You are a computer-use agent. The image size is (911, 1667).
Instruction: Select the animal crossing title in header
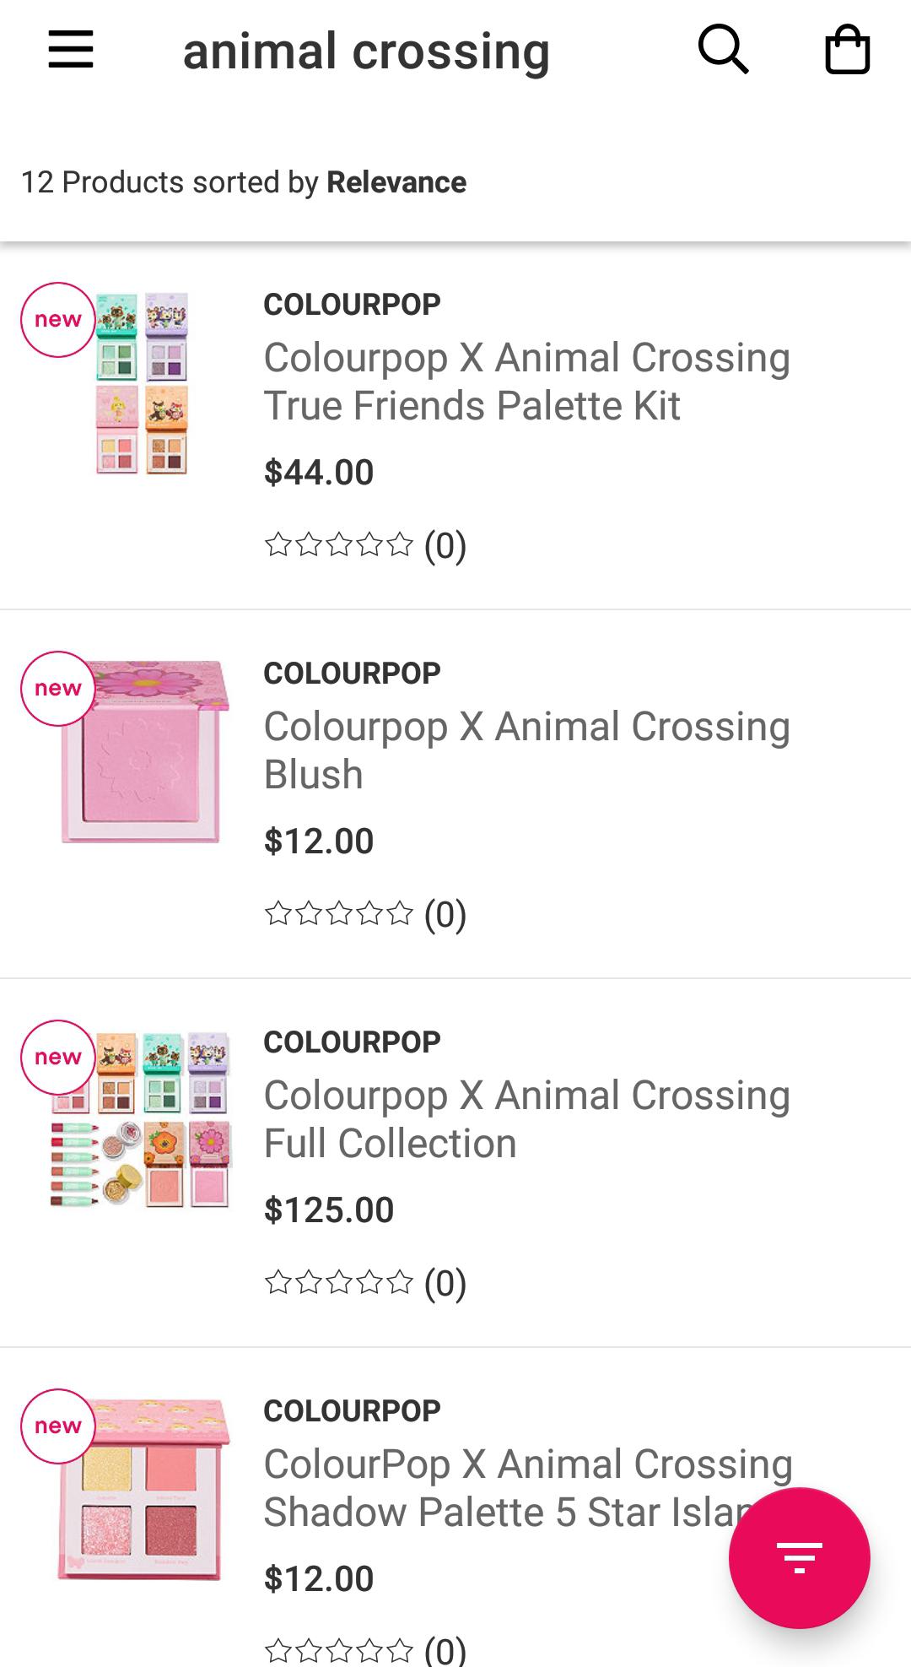pos(364,49)
